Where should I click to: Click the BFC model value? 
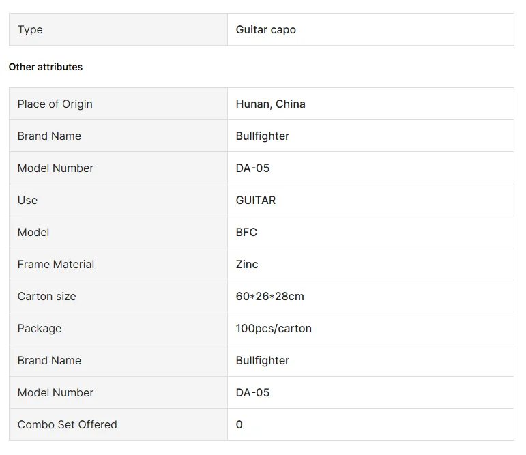[246, 233]
